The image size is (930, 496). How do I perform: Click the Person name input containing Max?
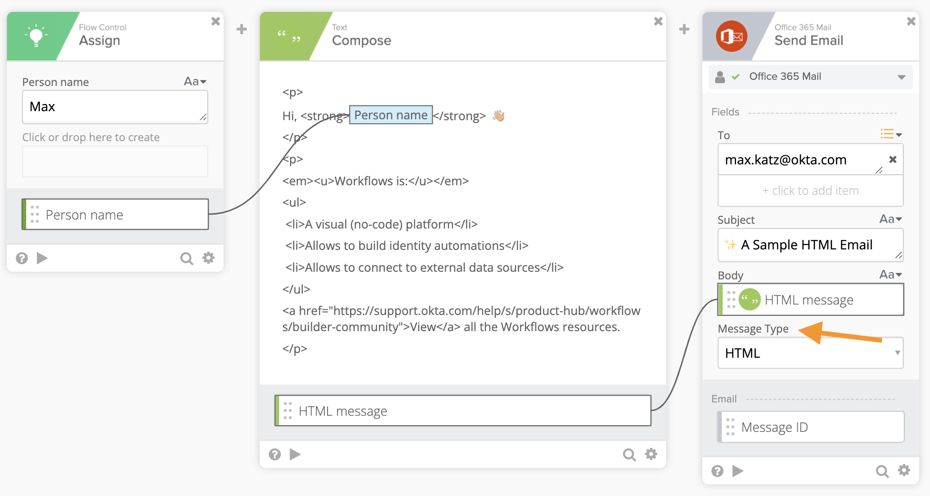pos(114,107)
